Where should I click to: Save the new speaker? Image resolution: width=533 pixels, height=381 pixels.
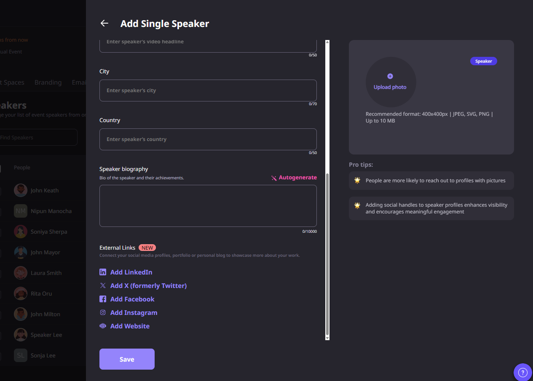click(x=127, y=359)
